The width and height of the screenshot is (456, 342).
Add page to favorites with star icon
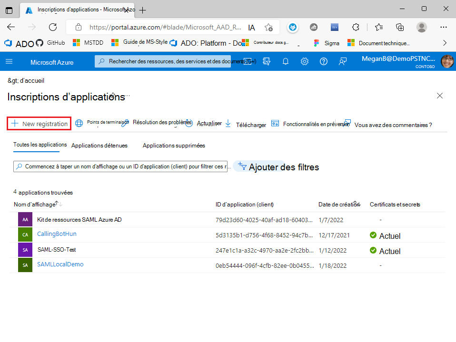coord(268,27)
